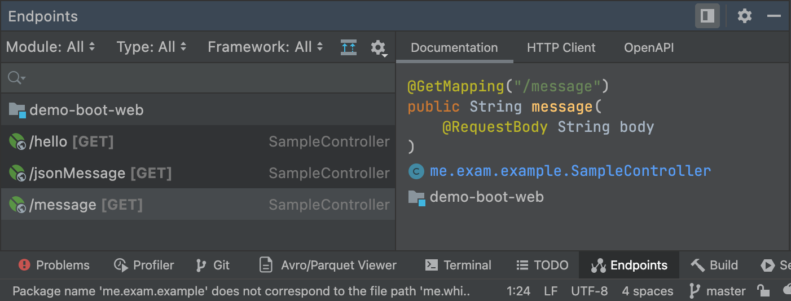Open the Problems tool window
Image resolution: width=791 pixels, height=301 pixels.
pyautogui.click(x=54, y=265)
